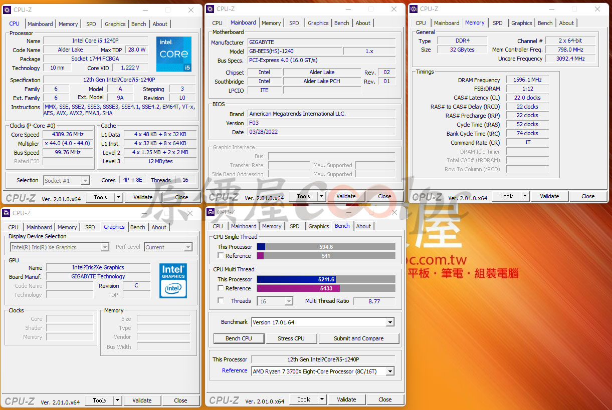
Task: Click the memory Size value '32 GBytes'
Action: [x=462, y=50]
